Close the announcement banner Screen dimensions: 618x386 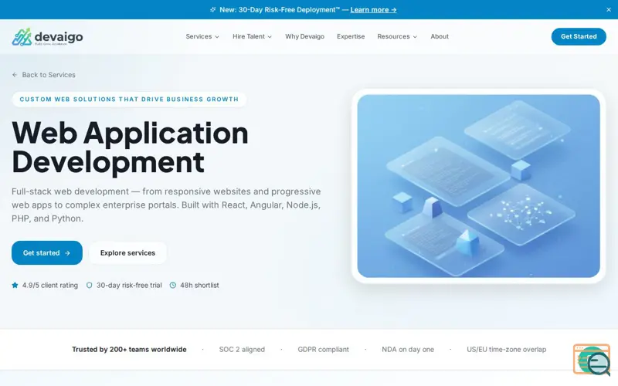pyautogui.click(x=609, y=10)
